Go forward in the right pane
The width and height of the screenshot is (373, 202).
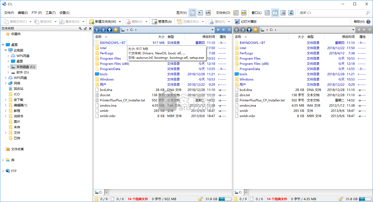[x=243, y=30]
